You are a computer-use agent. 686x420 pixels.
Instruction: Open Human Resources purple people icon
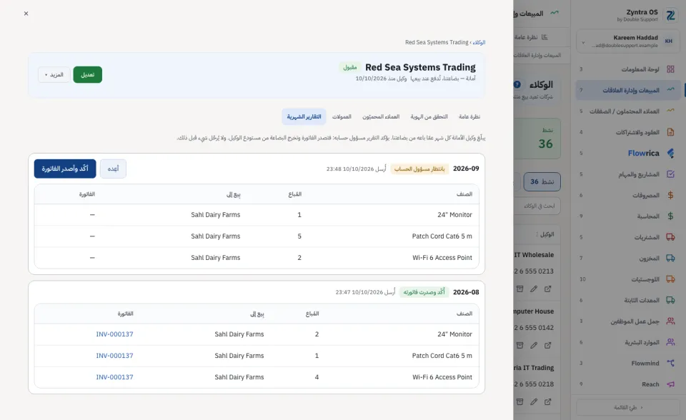tap(670, 342)
